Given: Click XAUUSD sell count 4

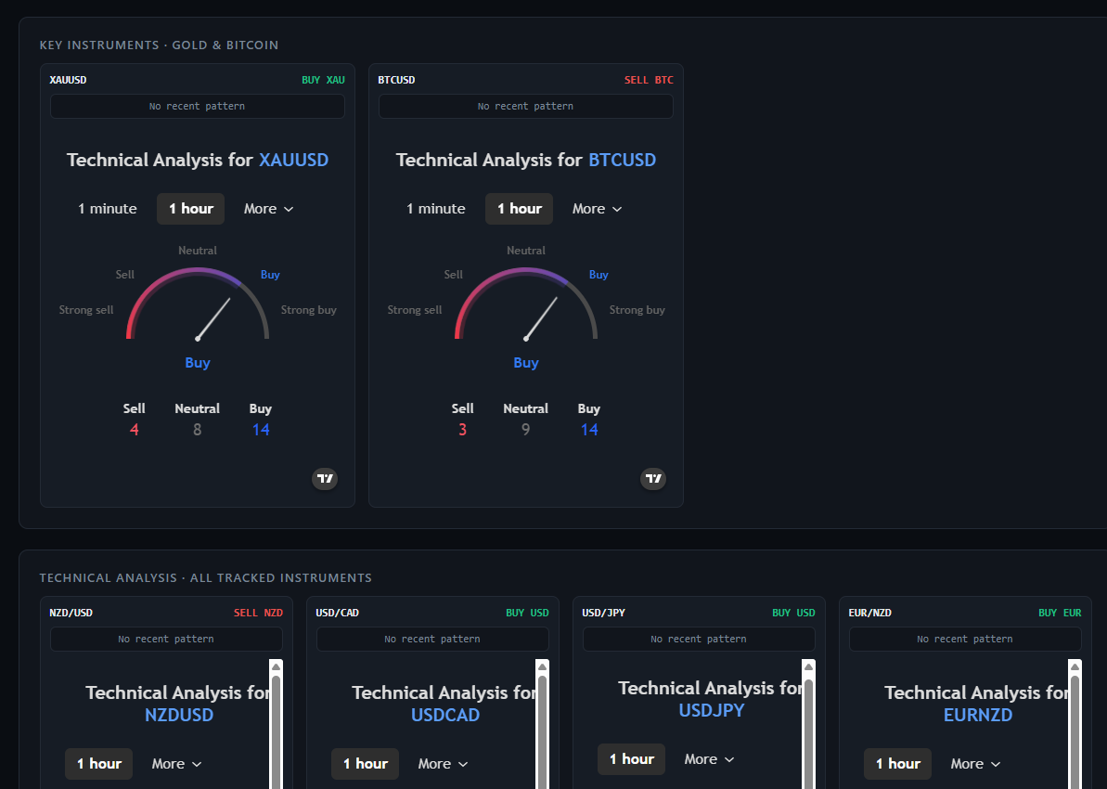Looking at the screenshot, I should [135, 430].
